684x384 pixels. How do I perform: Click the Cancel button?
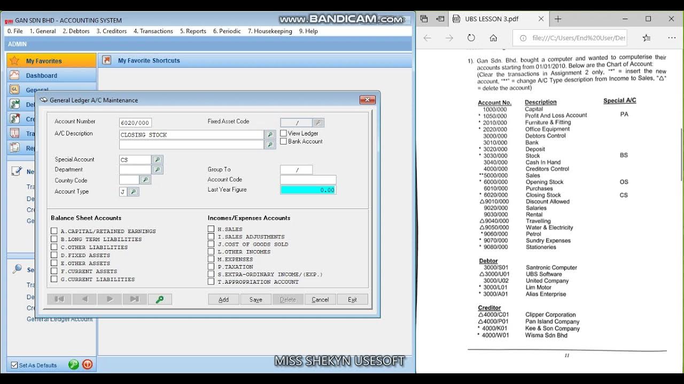(x=320, y=299)
